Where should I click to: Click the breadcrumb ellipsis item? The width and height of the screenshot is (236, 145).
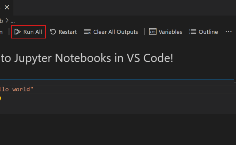(13, 22)
